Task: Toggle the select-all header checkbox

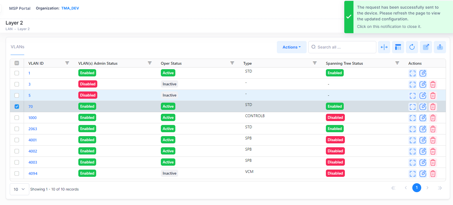Action: 17,63
